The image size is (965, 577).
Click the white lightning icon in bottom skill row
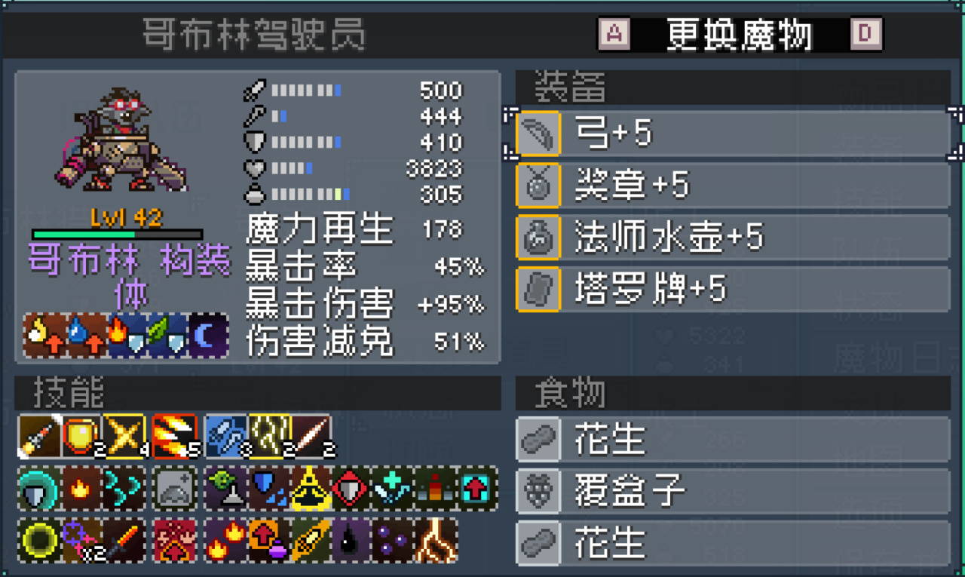tap(437, 540)
